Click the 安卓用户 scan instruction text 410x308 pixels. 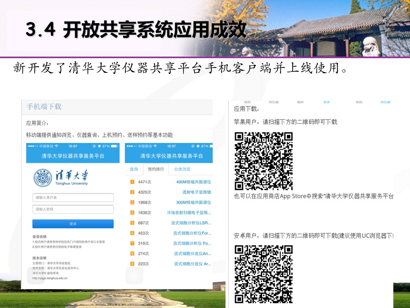point(313,236)
